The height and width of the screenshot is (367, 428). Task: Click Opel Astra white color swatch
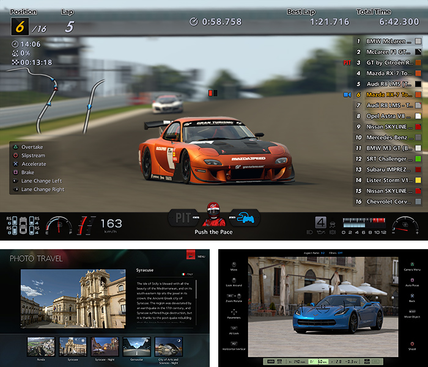coord(418,116)
